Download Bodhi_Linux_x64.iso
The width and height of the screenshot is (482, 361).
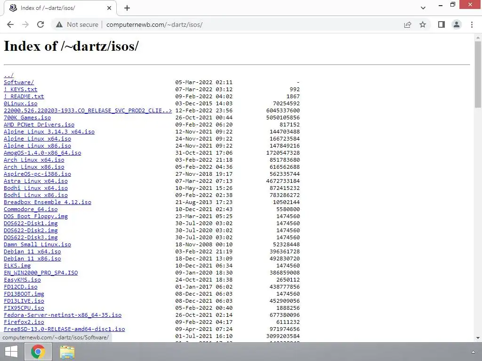pyautogui.click(x=36, y=188)
